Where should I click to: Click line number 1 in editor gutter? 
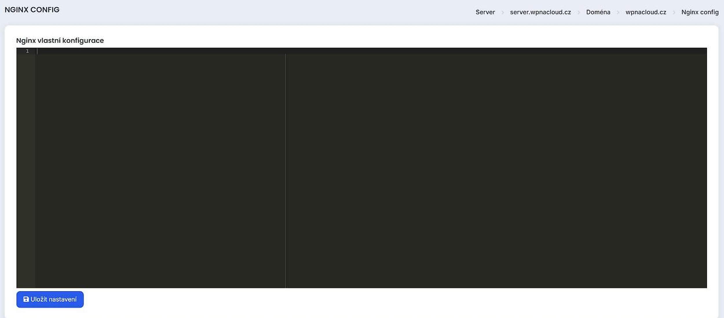(28, 51)
